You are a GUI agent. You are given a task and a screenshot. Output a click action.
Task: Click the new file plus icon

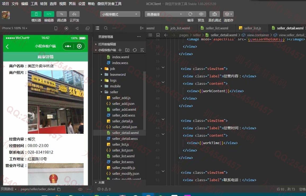[120, 50]
